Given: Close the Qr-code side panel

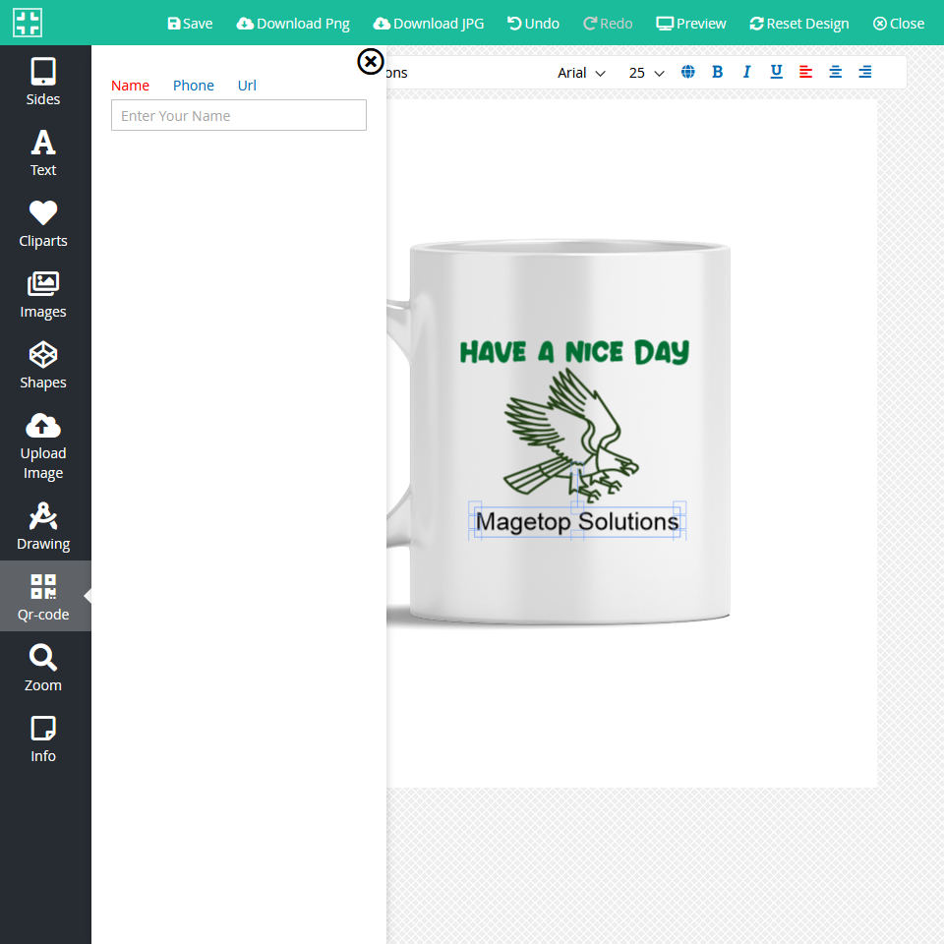Looking at the screenshot, I should 370,62.
